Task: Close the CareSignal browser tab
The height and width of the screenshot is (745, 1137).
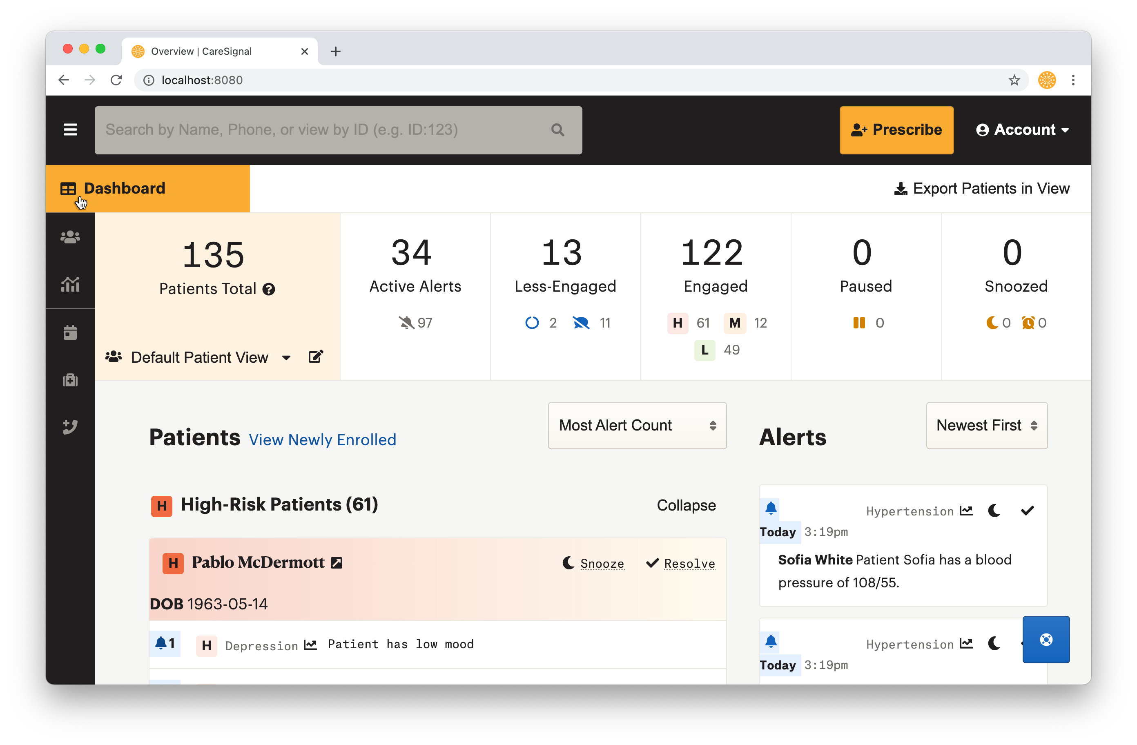Action: click(x=304, y=51)
